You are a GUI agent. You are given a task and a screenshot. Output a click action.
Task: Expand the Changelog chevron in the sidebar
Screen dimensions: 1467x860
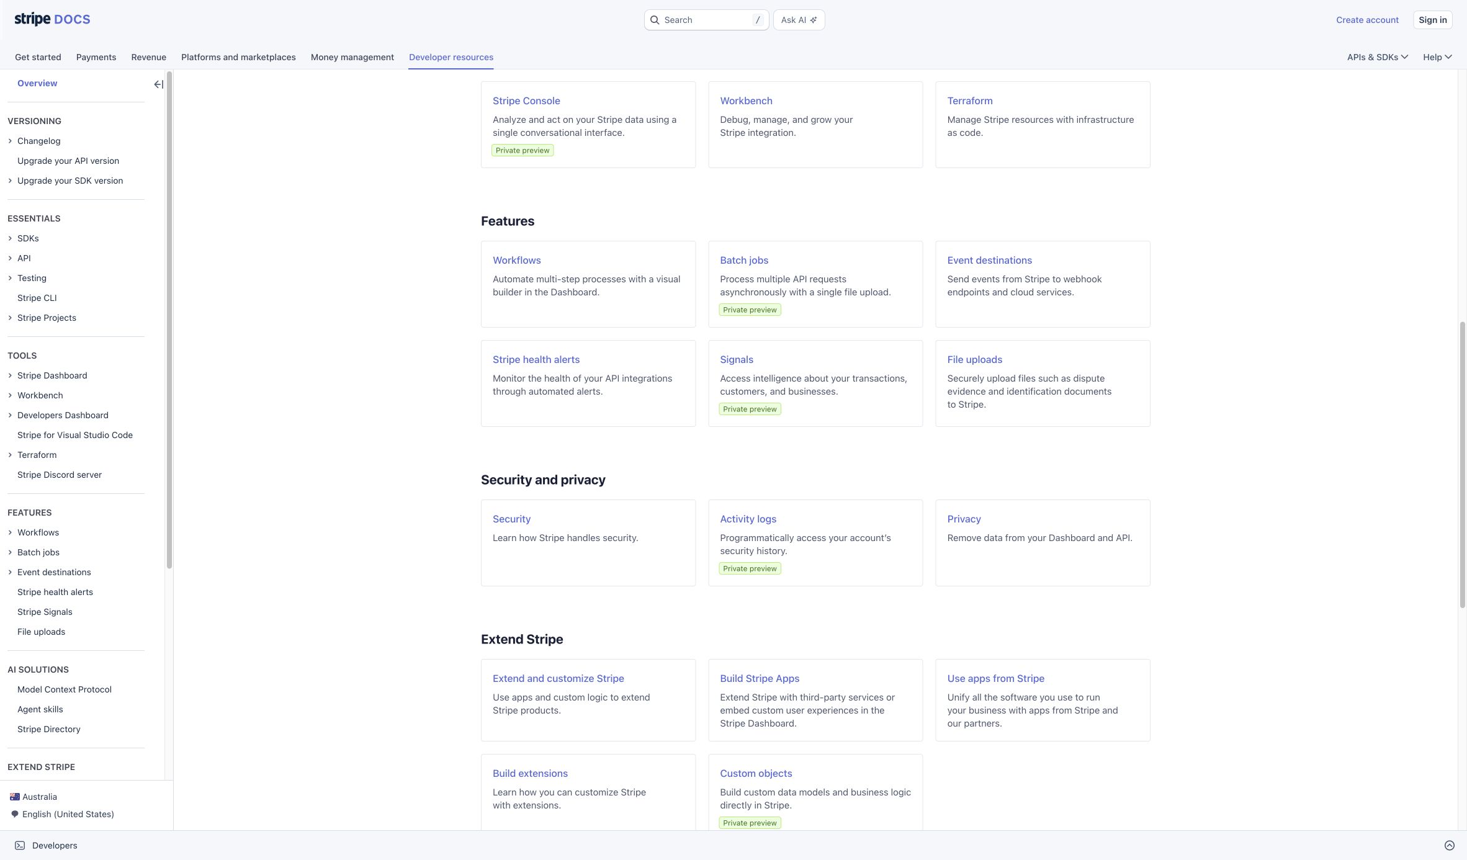[10, 141]
